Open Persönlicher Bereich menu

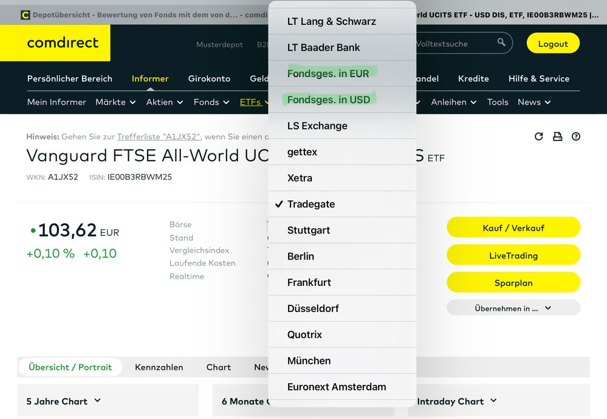tap(70, 78)
